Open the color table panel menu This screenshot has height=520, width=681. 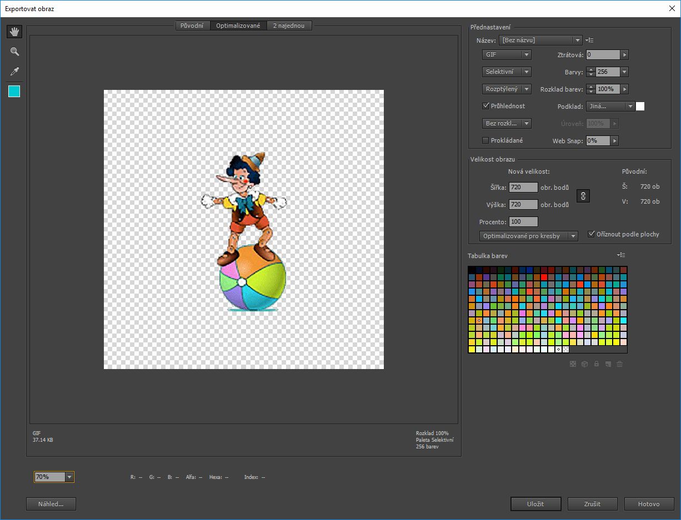click(x=621, y=255)
